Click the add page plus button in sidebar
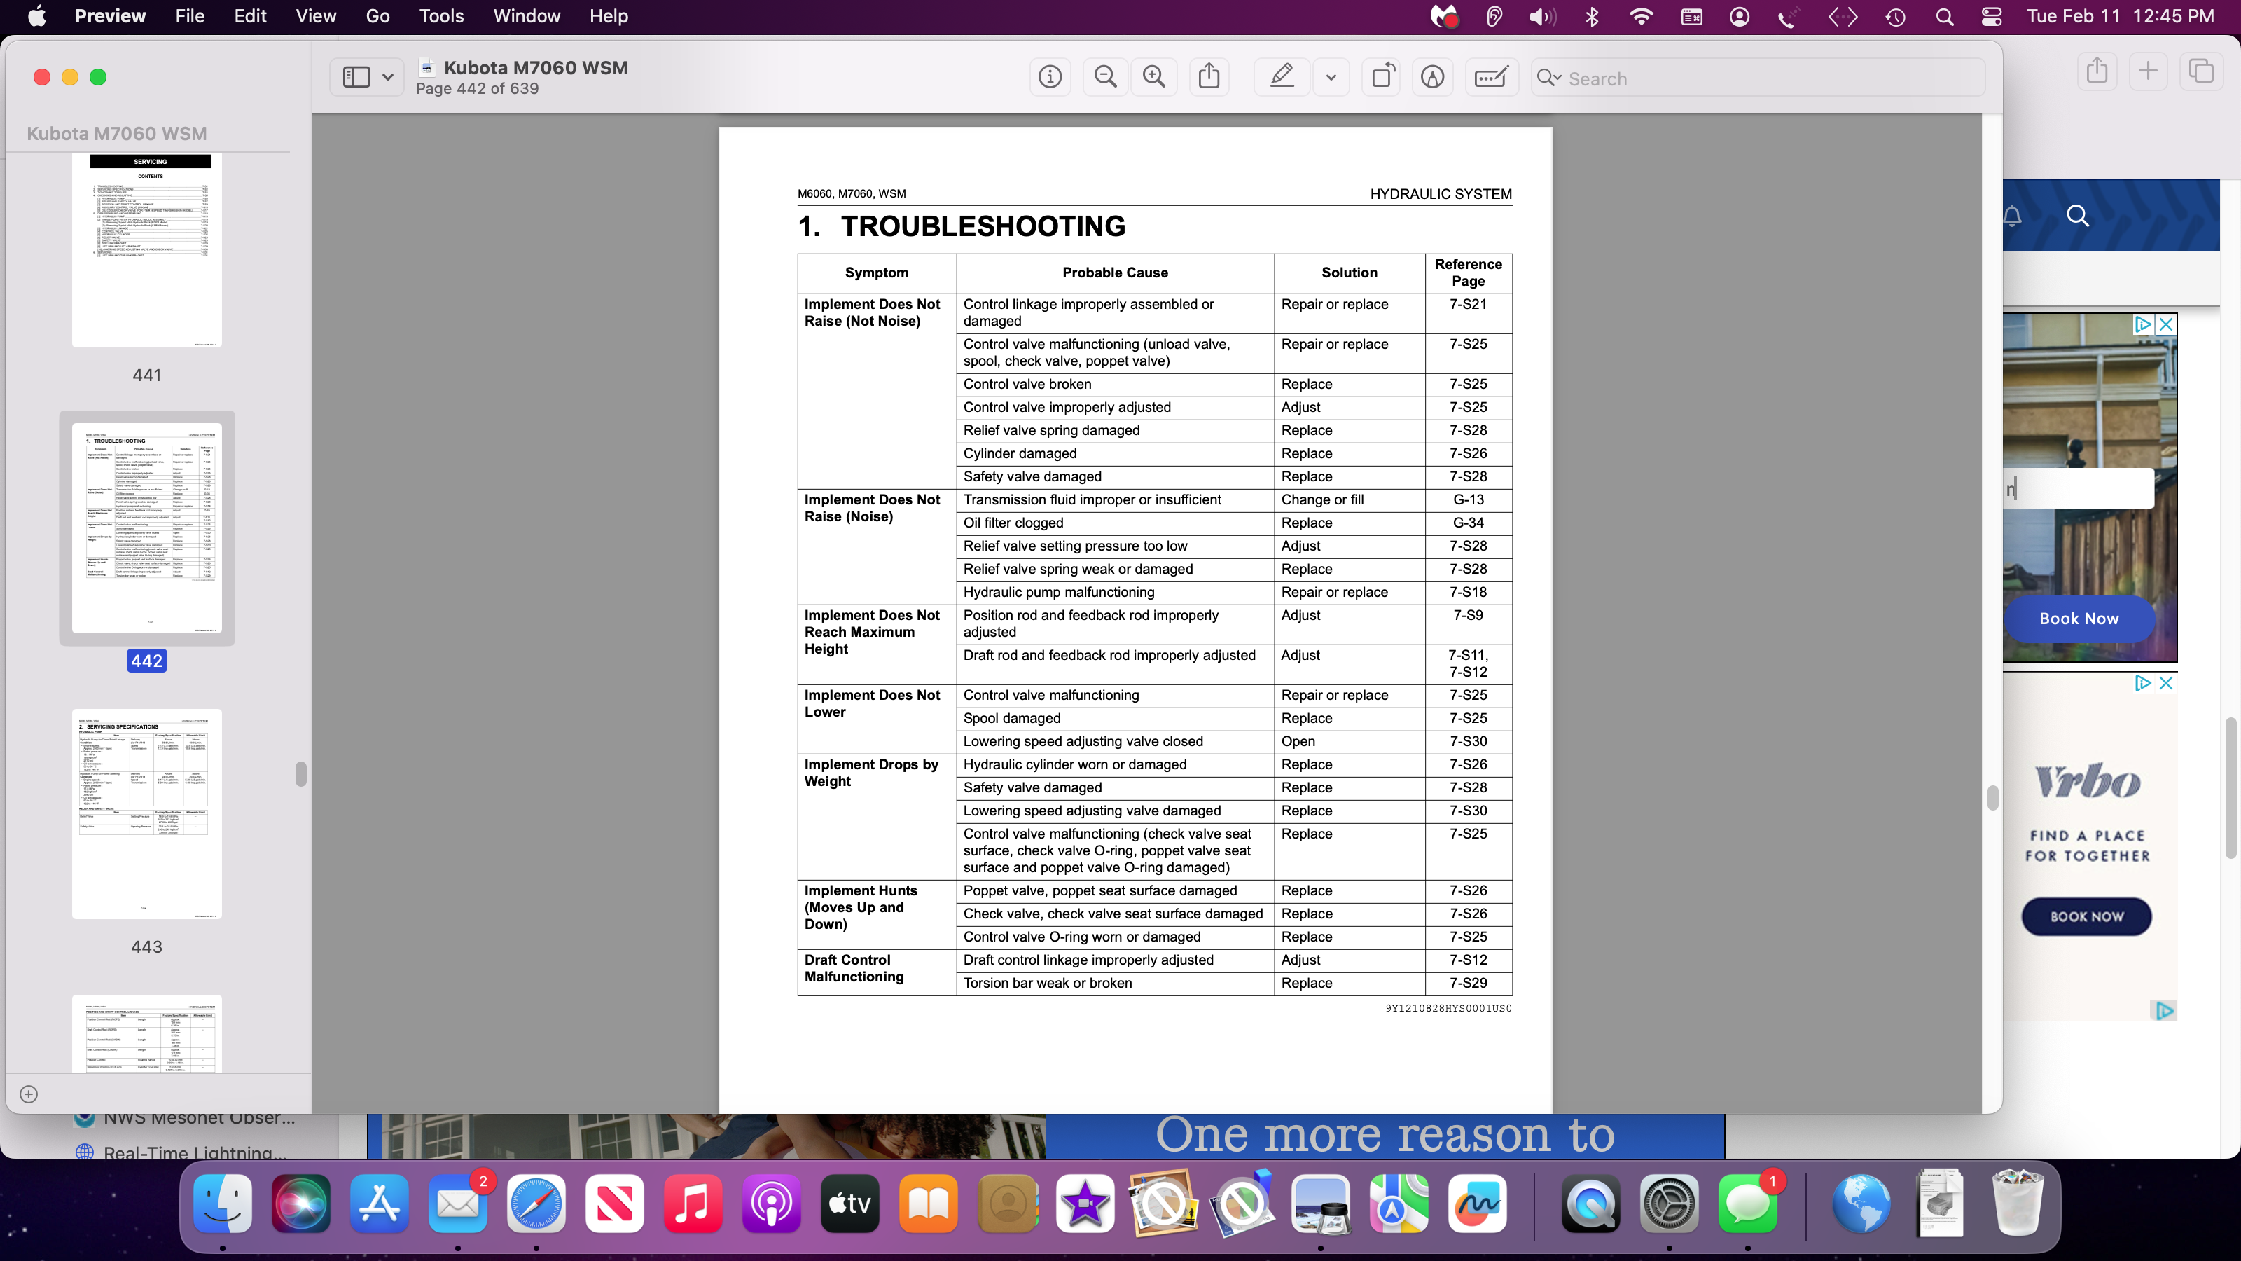 [29, 1094]
